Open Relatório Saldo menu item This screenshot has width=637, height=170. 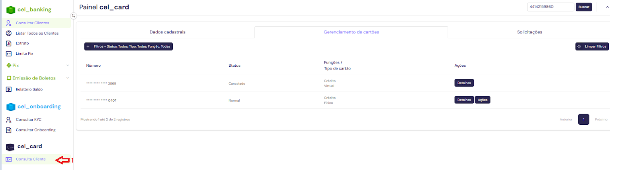[x=29, y=89]
